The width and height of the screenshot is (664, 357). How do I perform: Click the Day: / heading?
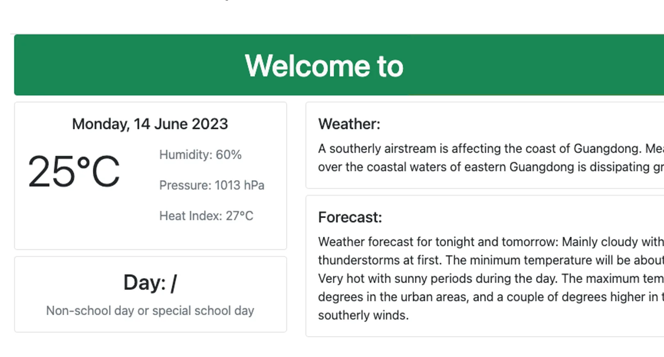point(150,283)
